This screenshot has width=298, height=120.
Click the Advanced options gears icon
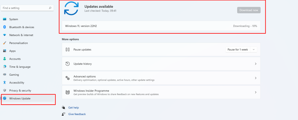(68, 78)
